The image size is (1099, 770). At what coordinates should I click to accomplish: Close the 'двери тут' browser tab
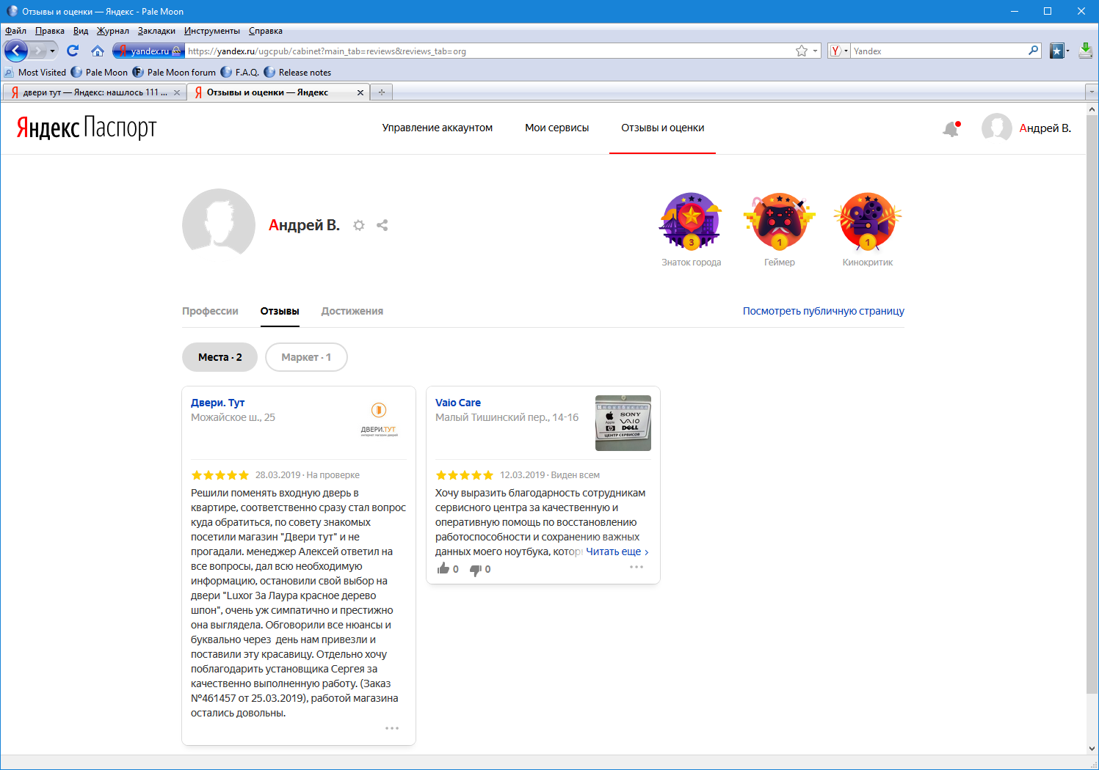177,92
